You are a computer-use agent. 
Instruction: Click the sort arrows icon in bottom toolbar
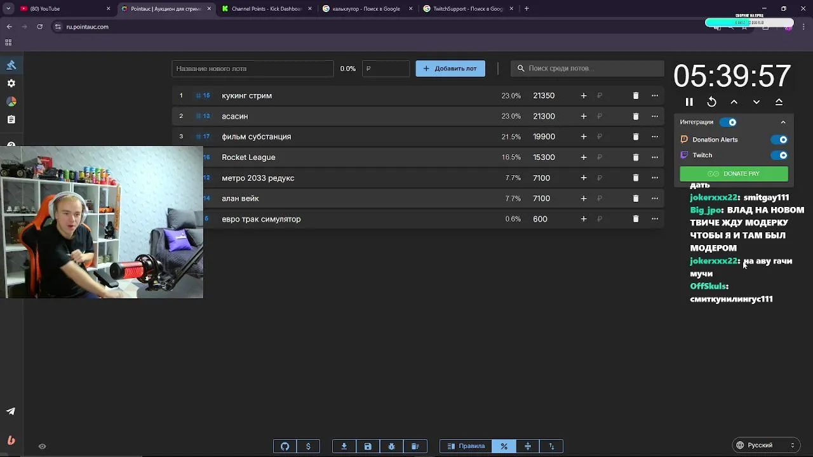point(551,446)
